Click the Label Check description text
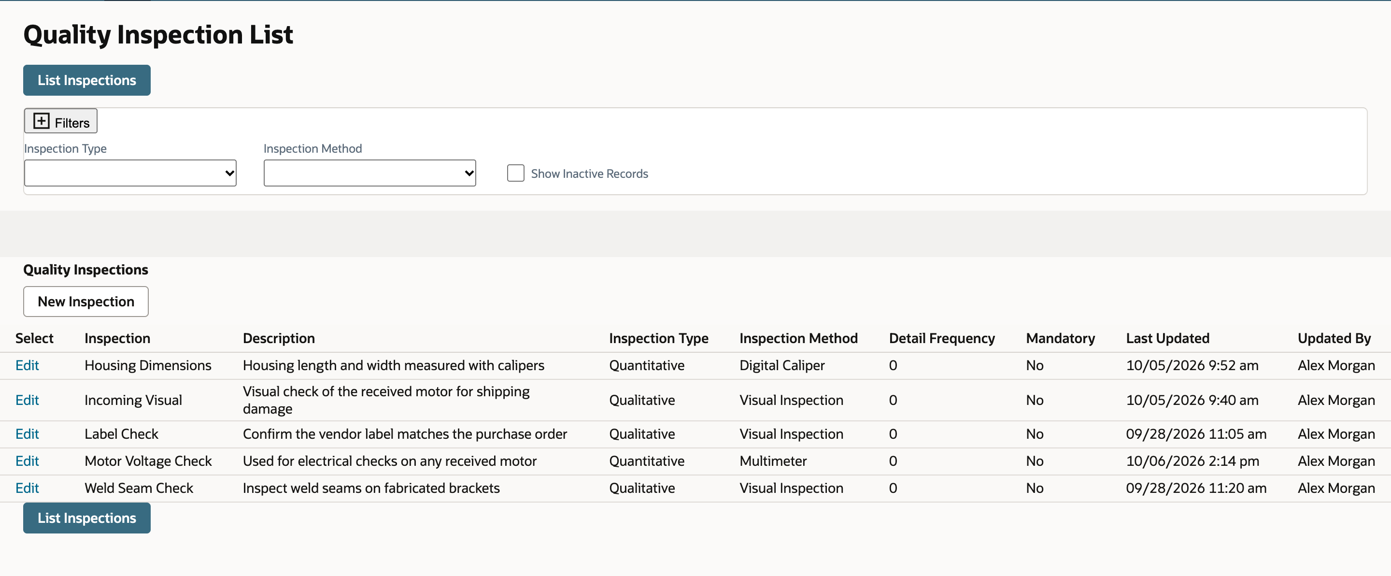Viewport: 1391px width, 576px height. [404, 434]
